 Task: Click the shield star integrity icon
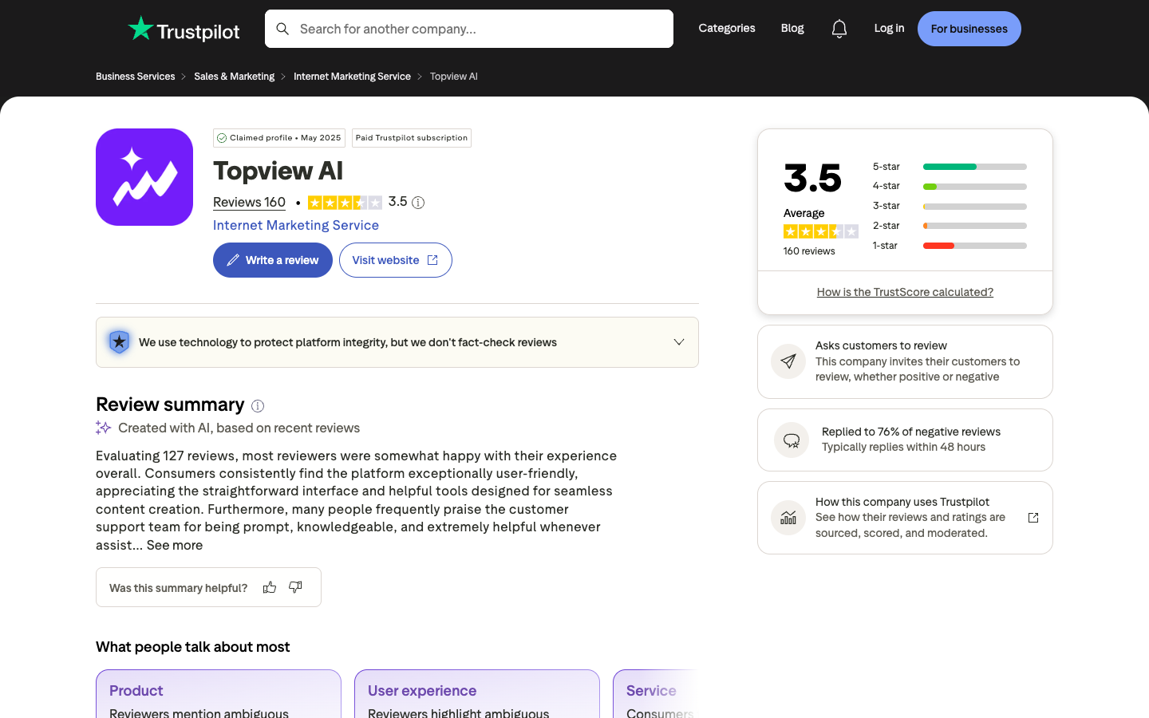click(119, 342)
